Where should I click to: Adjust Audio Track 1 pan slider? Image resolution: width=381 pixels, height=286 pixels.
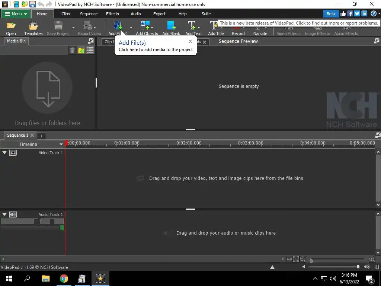(x=52, y=221)
